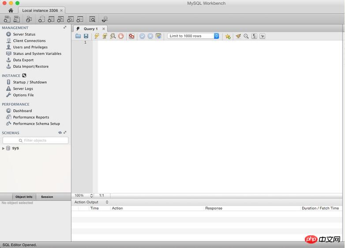345x248 pixels.
Task: Save snippet with the star icon
Action: click(x=228, y=36)
